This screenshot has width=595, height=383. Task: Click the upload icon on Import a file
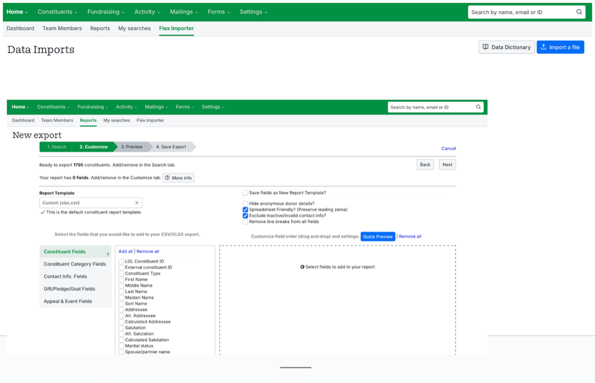(543, 47)
